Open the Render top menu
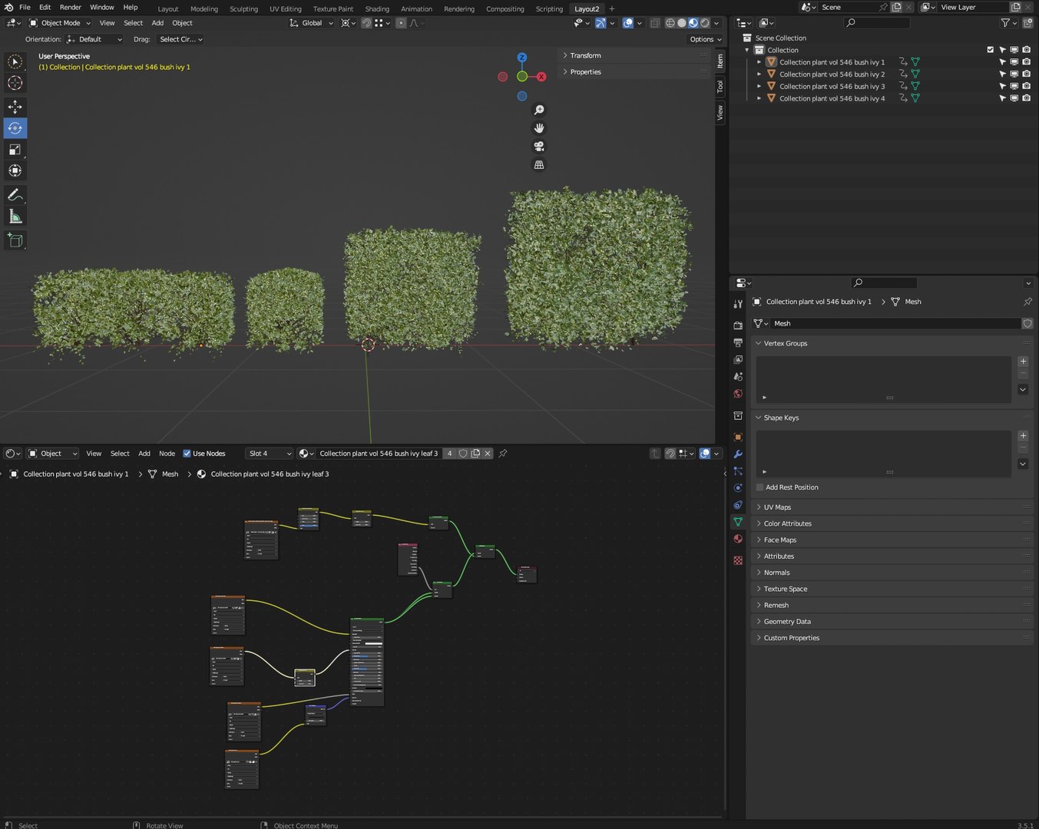 (x=70, y=7)
